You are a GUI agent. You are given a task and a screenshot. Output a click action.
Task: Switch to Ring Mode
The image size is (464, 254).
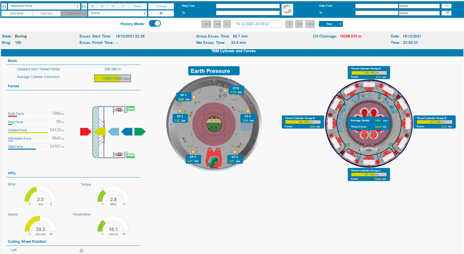17,13
